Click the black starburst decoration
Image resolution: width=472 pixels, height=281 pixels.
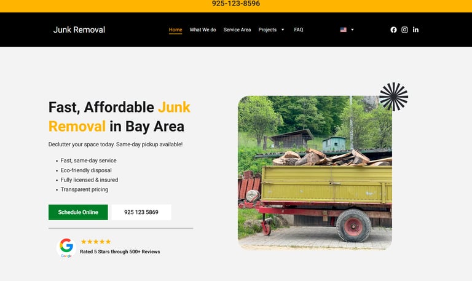pos(394,97)
